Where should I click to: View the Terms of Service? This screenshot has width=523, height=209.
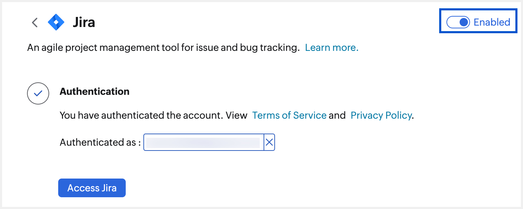click(x=289, y=115)
